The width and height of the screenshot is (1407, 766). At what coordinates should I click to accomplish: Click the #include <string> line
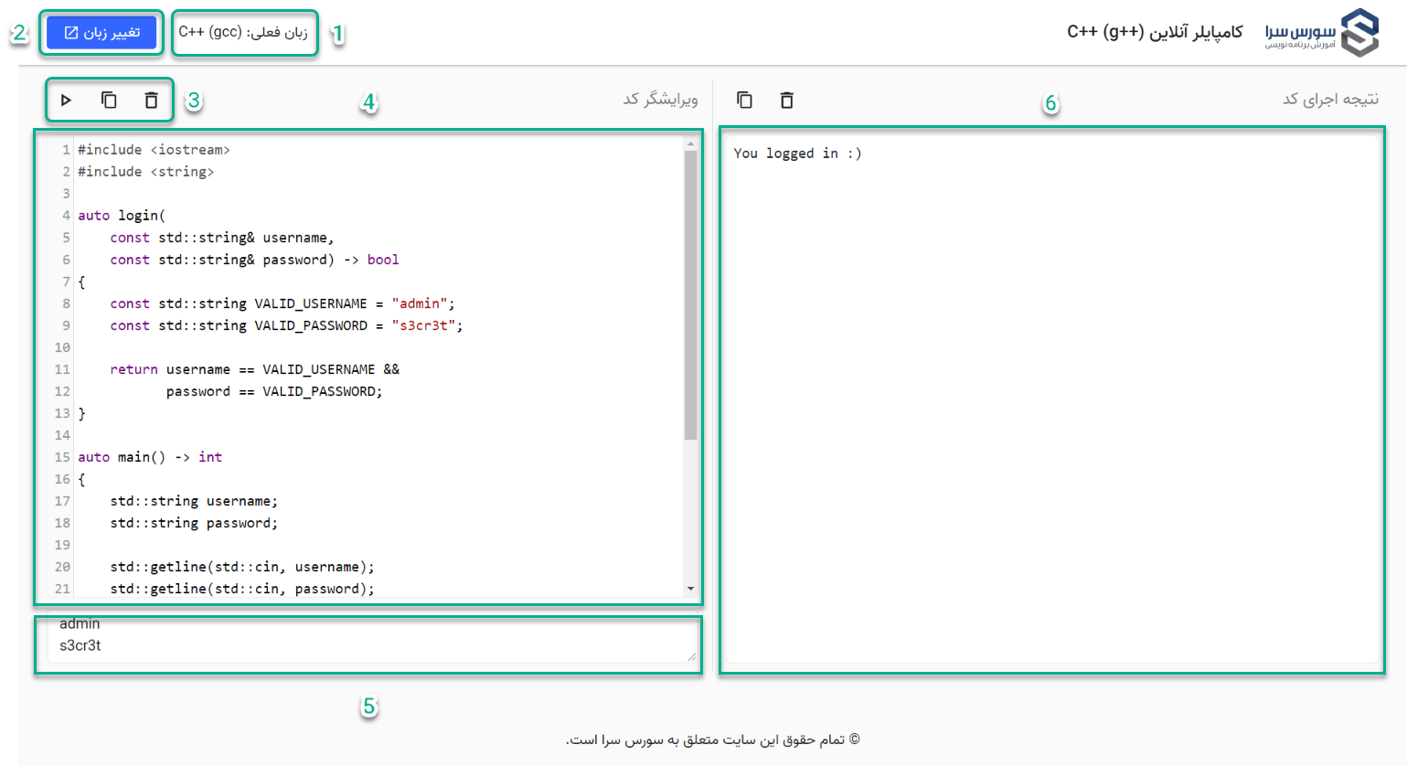coord(145,172)
